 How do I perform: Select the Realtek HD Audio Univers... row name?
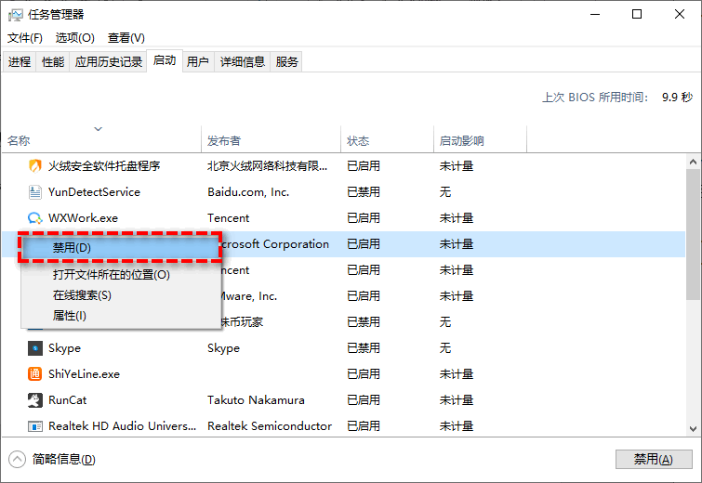click(x=122, y=425)
